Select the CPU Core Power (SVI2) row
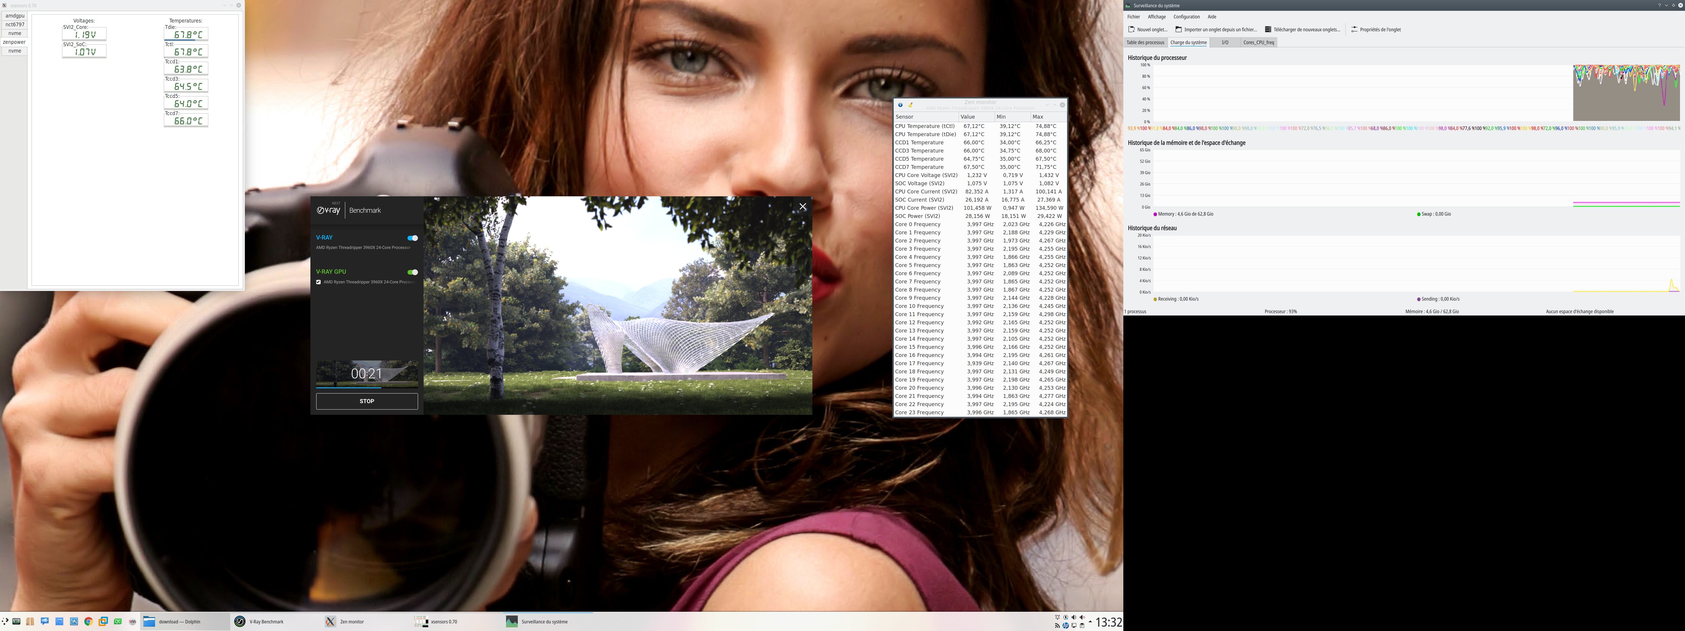 (981, 208)
